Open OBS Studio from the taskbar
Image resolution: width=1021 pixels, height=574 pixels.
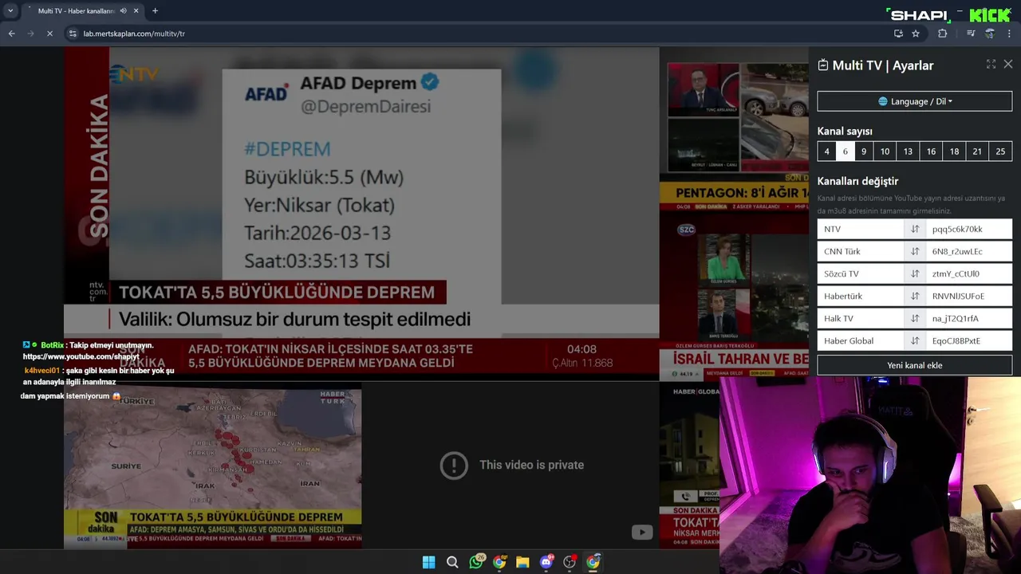pos(570,562)
